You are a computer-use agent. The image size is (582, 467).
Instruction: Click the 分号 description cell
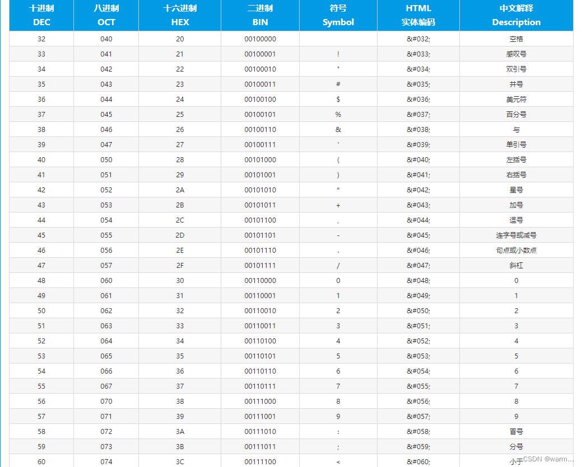pyautogui.click(x=516, y=447)
